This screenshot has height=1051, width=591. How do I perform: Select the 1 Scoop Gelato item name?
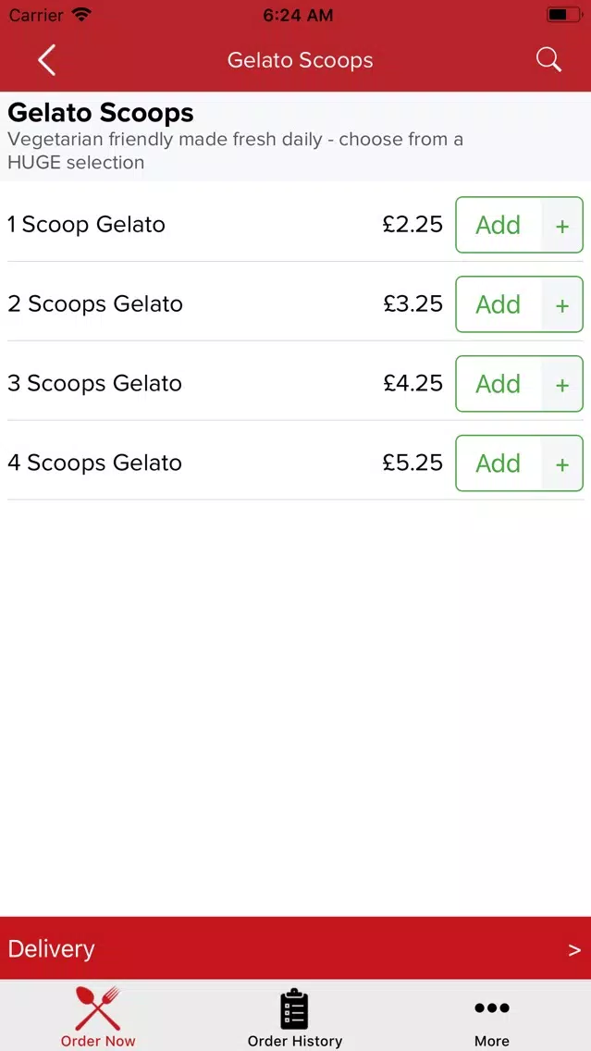[86, 225]
